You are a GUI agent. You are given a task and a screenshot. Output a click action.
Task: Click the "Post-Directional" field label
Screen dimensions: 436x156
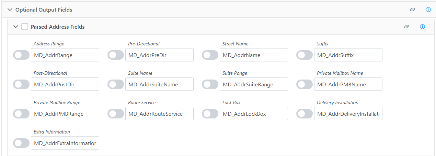[x=50, y=73]
